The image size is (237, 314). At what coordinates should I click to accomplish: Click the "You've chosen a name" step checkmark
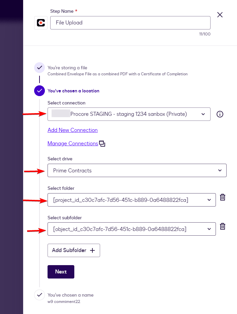tap(39, 295)
